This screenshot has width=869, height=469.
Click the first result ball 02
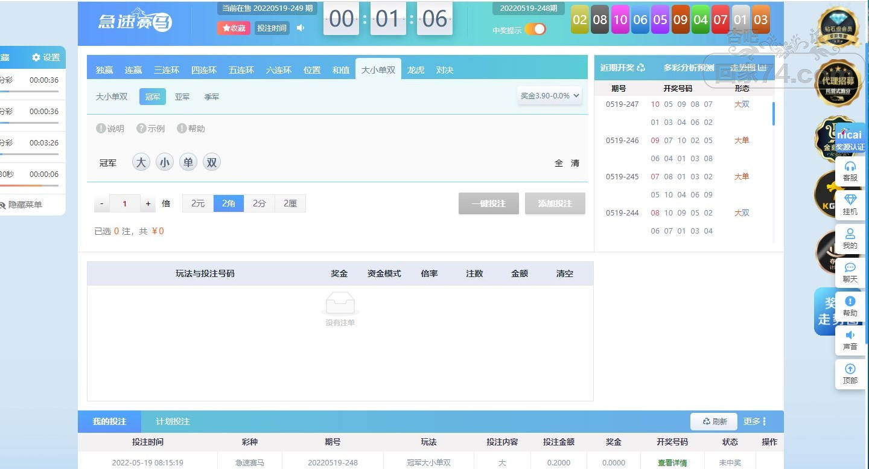tap(580, 19)
